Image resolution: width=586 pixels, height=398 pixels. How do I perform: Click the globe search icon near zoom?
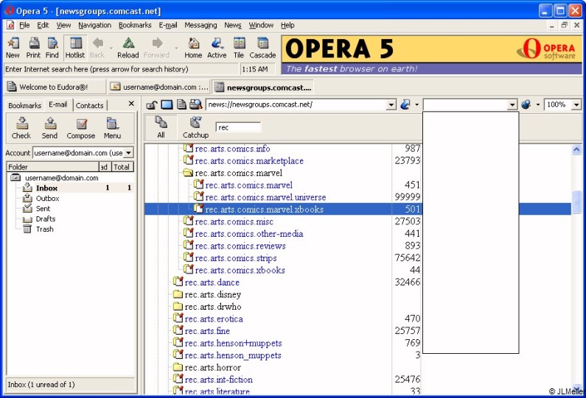click(x=526, y=104)
